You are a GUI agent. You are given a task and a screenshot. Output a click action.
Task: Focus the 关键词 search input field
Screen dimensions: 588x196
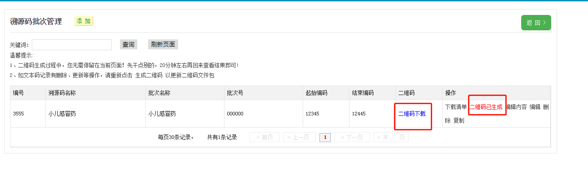(72, 45)
